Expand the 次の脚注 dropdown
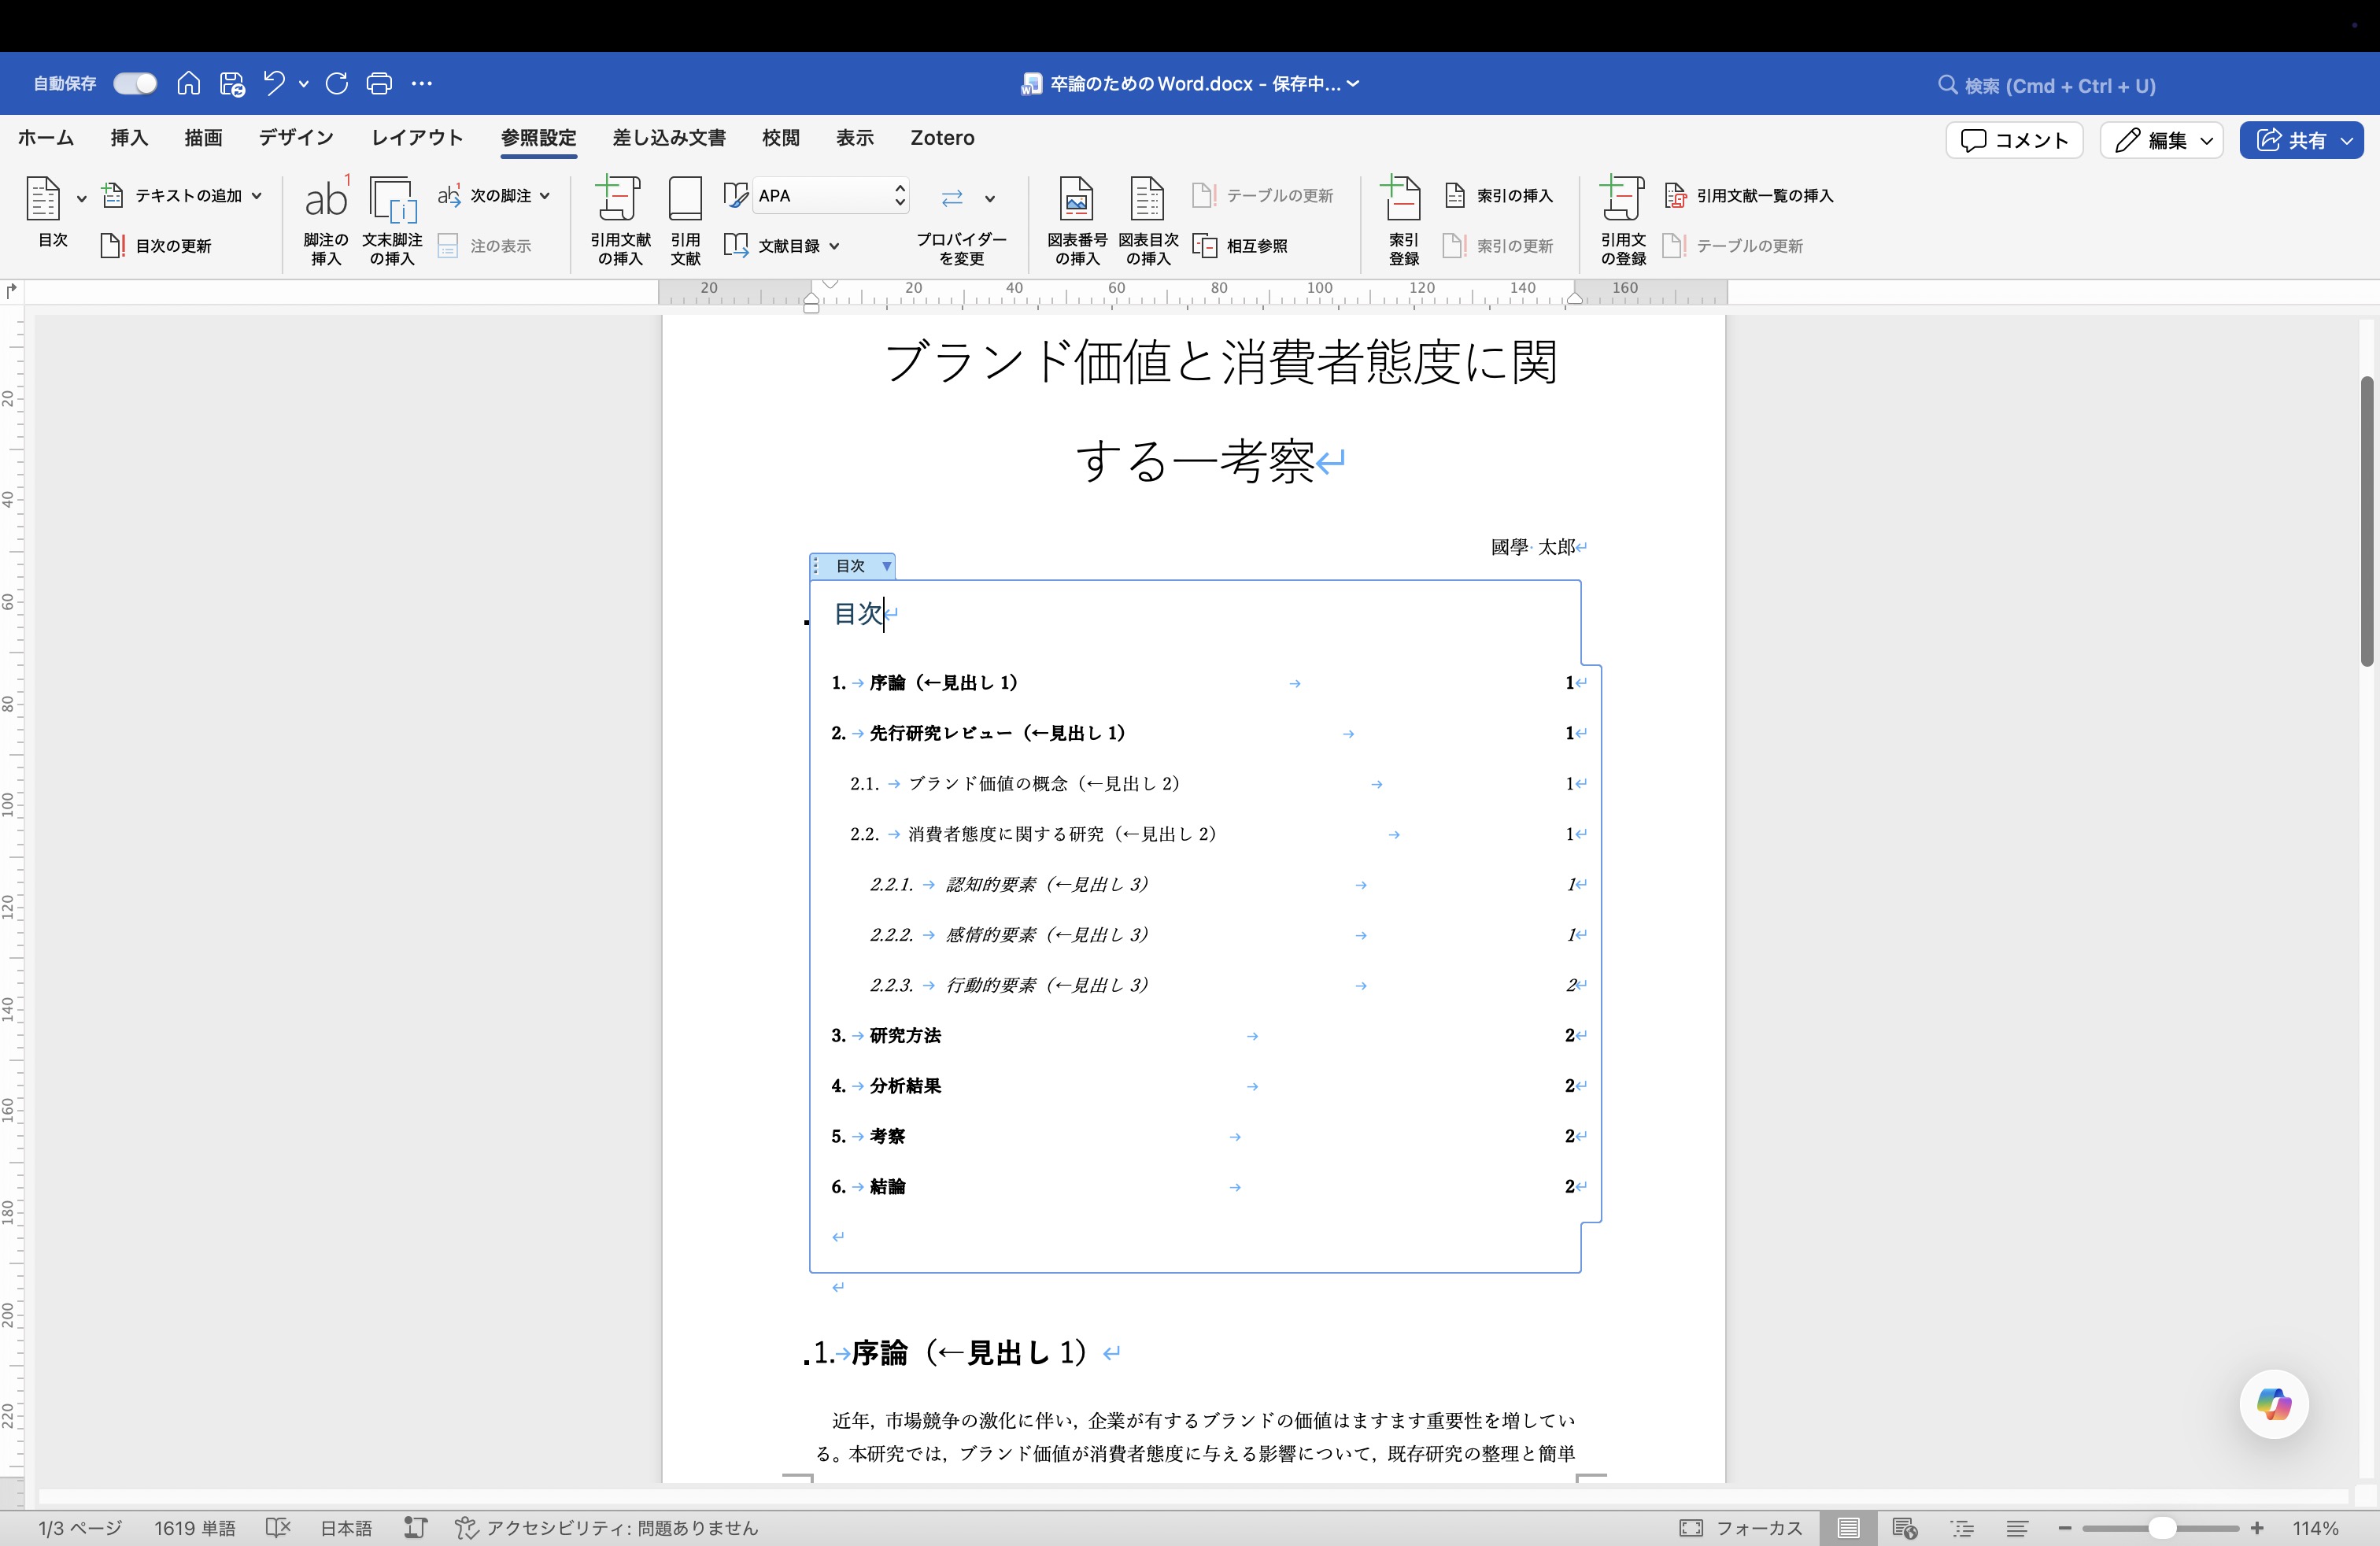 click(545, 195)
